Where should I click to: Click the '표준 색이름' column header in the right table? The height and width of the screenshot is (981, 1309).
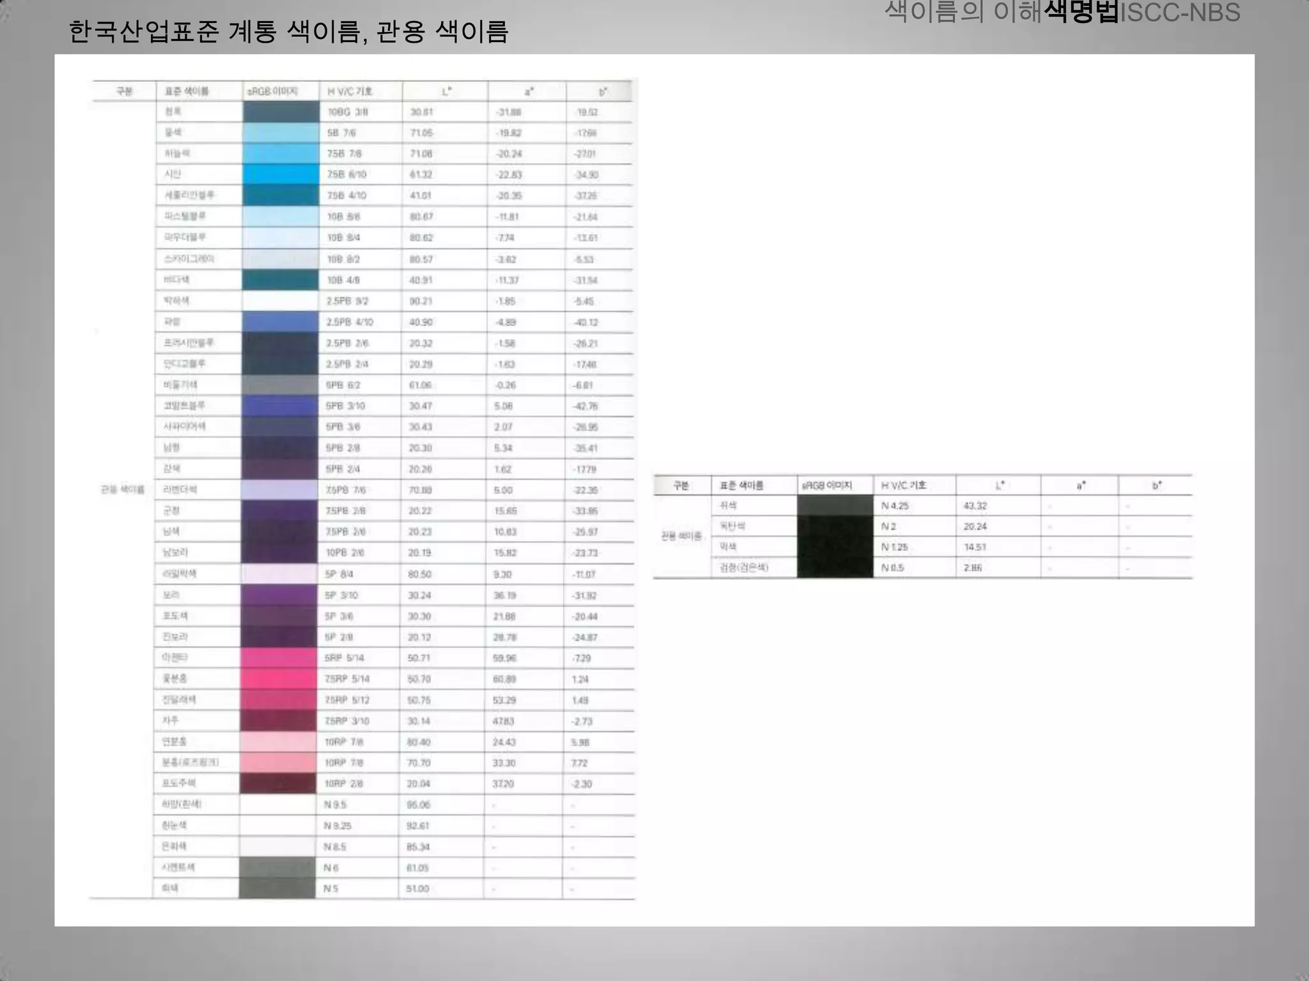click(741, 485)
